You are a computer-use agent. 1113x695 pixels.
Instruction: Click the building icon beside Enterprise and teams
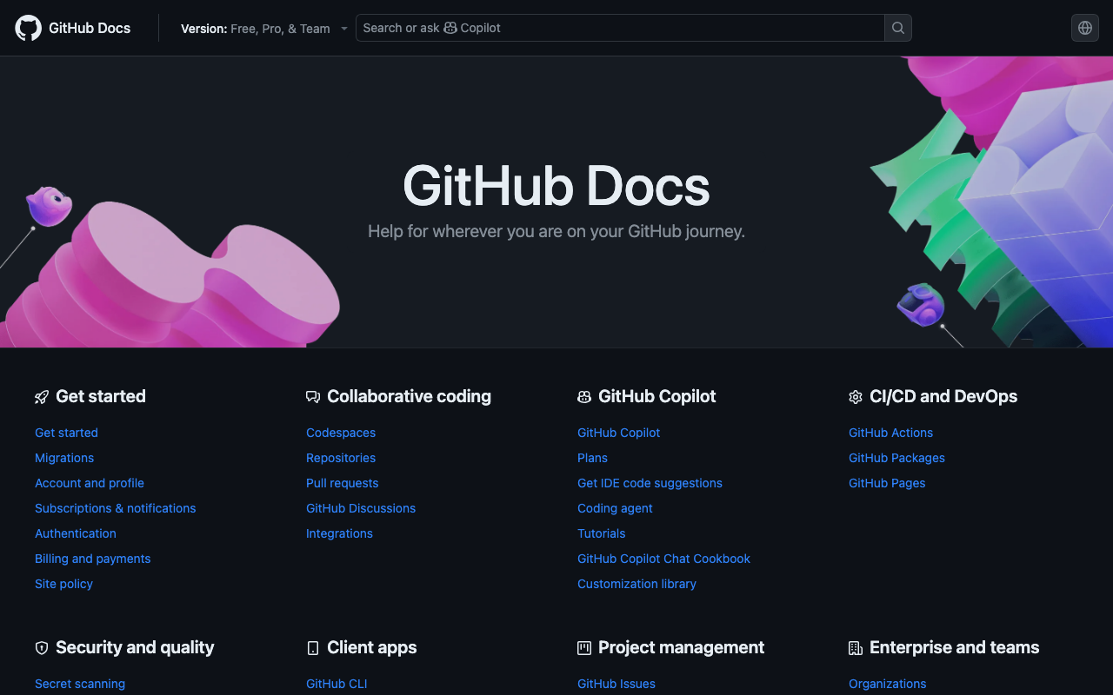pyautogui.click(x=856, y=648)
